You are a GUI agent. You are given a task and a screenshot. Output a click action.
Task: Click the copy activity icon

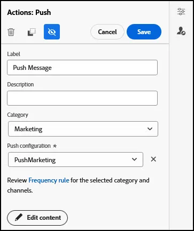tap(32, 32)
